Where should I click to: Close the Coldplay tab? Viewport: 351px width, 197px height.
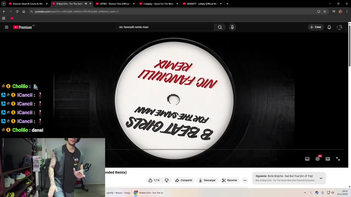tap(177, 4)
